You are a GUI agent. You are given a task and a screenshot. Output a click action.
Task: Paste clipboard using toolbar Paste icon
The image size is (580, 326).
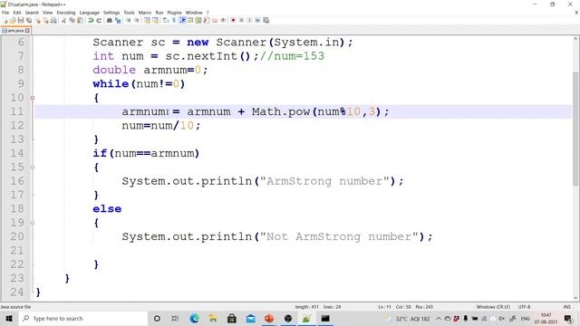pos(80,20)
